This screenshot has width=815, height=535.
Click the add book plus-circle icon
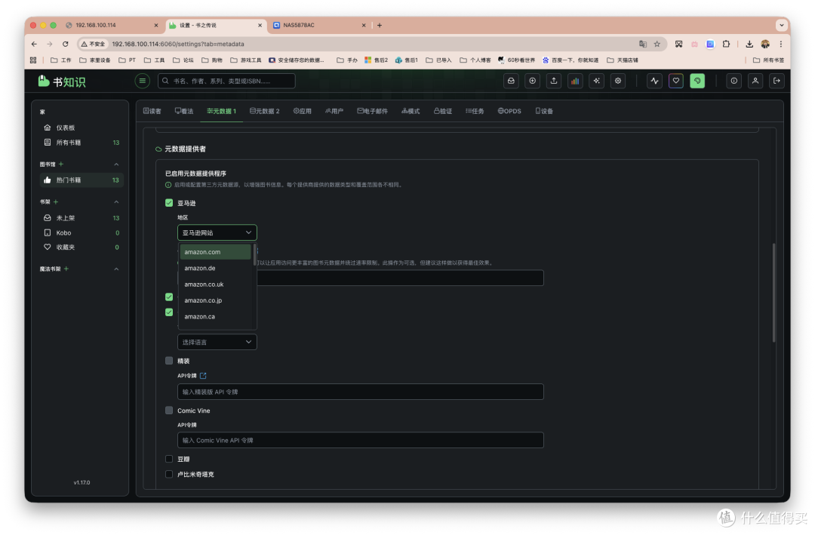(532, 81)
